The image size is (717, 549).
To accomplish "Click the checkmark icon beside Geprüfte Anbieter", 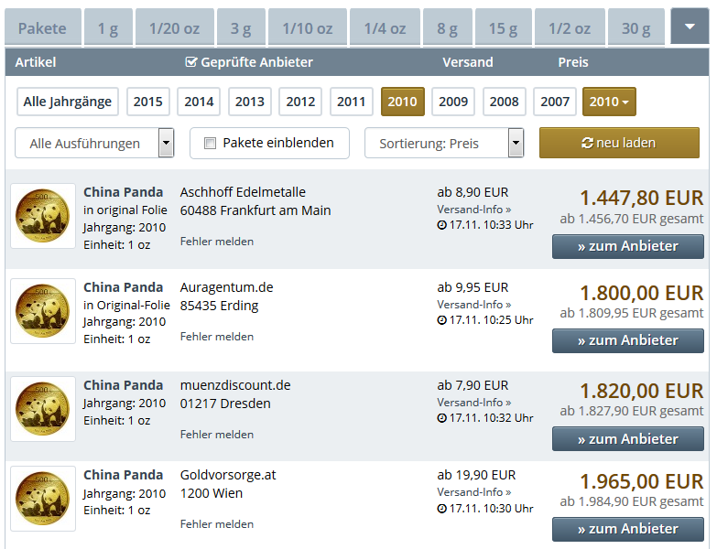I will click(190, 62).
